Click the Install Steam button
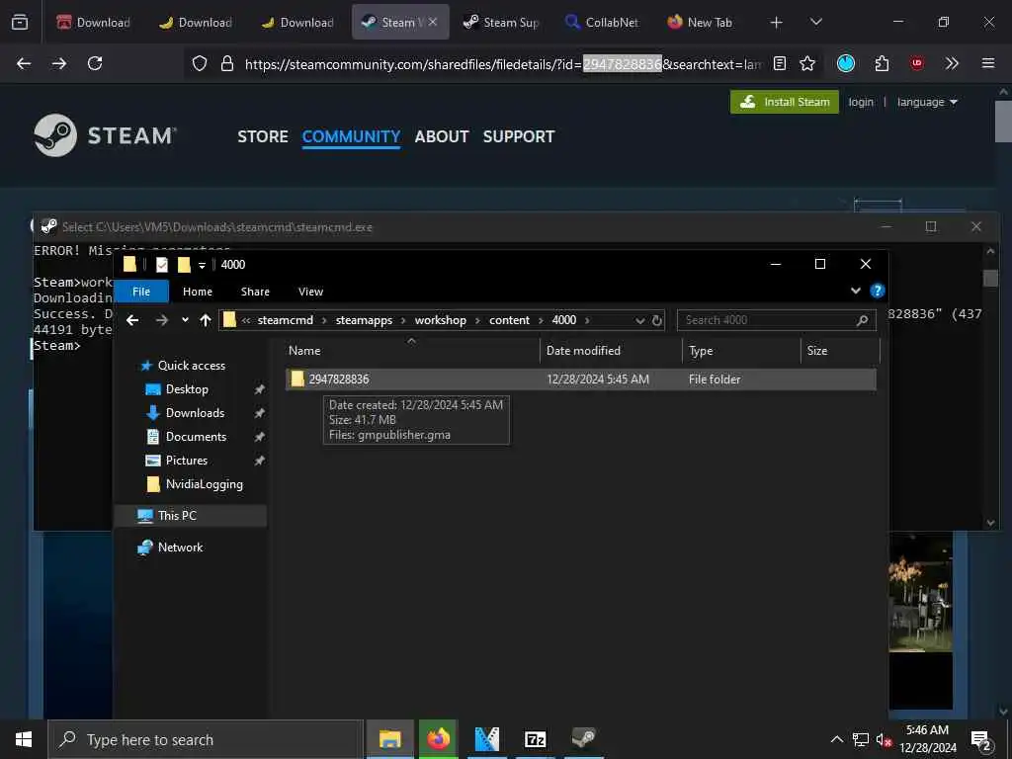The height and width of the screenshot is (759, 1012). click(x=784, y=102)
